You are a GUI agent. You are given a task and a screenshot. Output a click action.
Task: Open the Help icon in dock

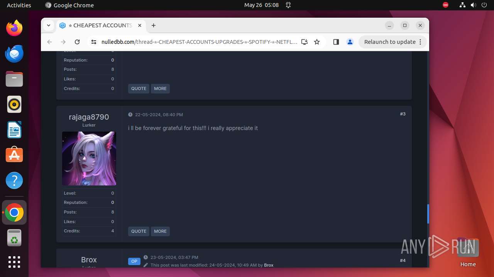[14, 180]
